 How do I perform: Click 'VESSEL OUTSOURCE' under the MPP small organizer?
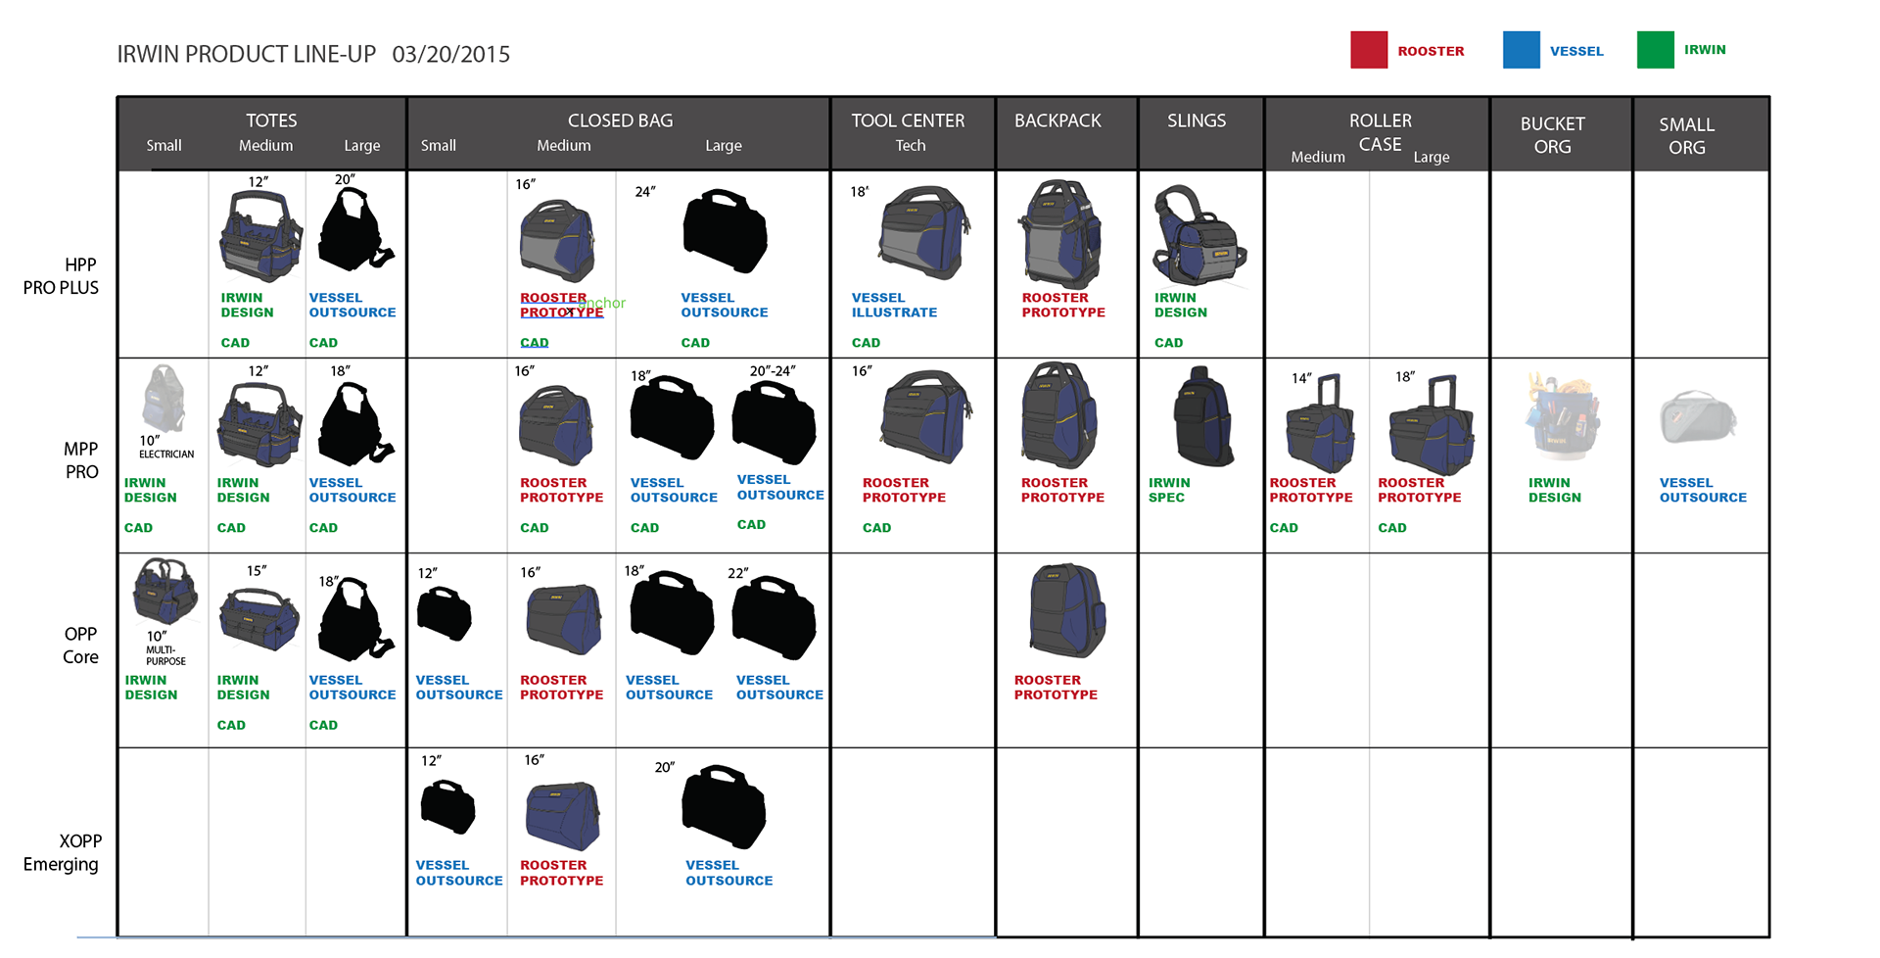pos(1703,490)
